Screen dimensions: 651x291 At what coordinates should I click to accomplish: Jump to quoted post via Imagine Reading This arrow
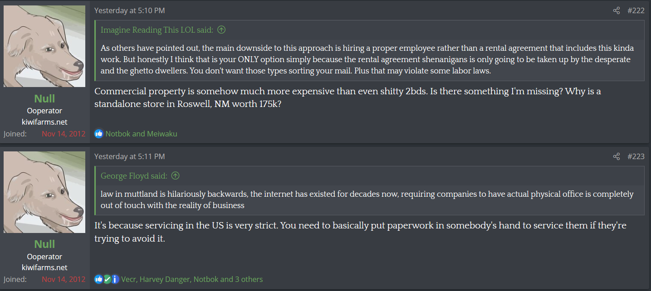click(221, 30)
